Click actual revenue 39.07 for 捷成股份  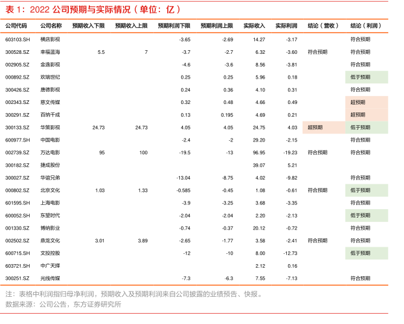pos(258,165)
